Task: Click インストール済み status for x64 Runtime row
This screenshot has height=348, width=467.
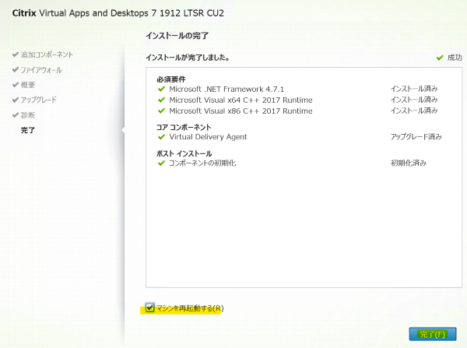Action: (x=414, y=100)
